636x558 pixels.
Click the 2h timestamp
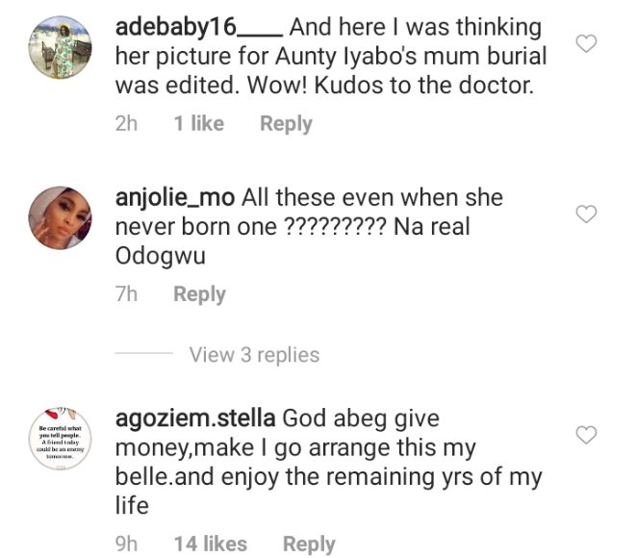[x=126, y=124]
